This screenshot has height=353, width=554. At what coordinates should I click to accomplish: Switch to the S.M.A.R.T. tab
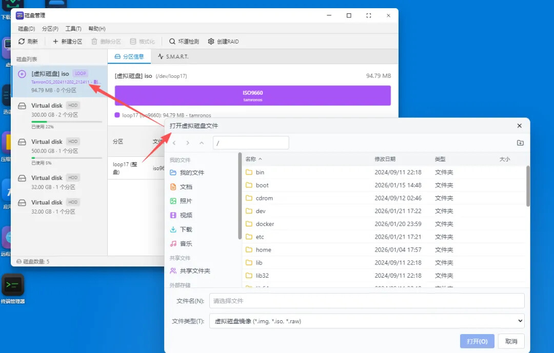173,56
